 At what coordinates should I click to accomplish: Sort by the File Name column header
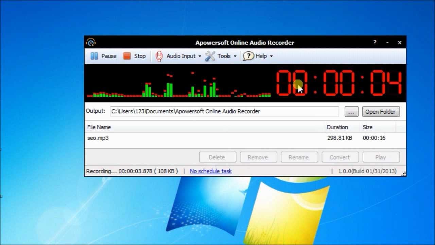coord(204,127)
